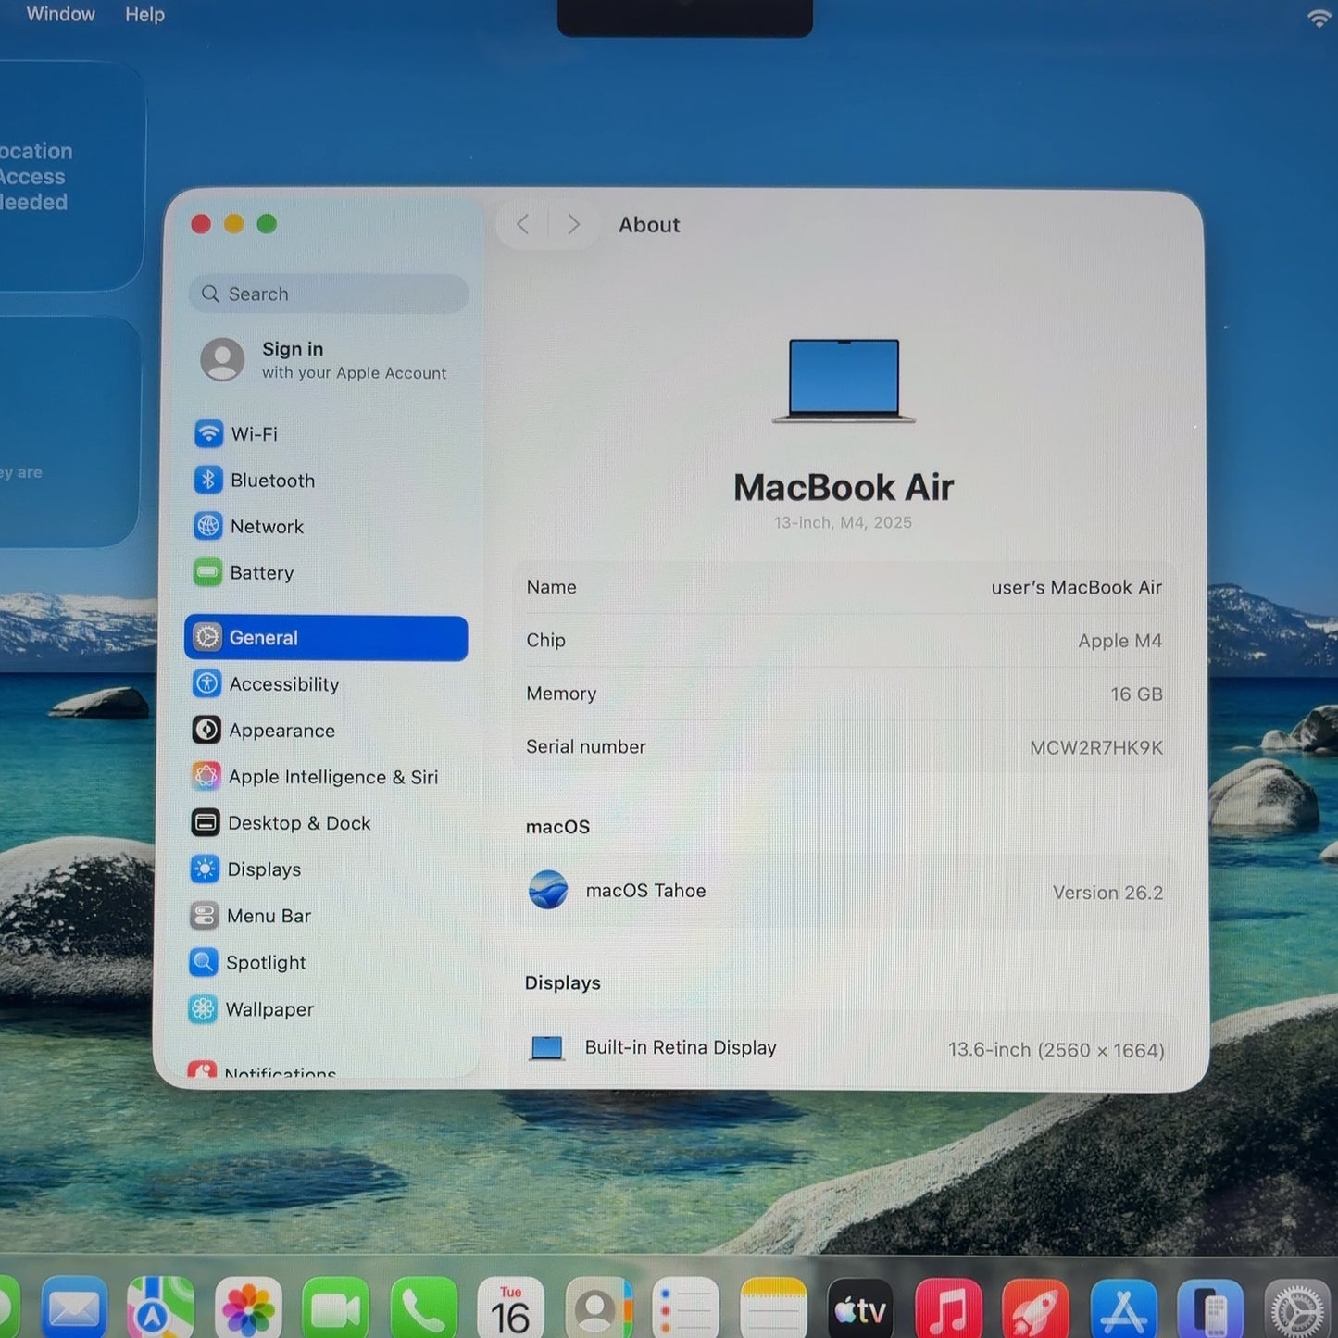
Task: Open Notes from the Dock
Action: [773, 1309]
